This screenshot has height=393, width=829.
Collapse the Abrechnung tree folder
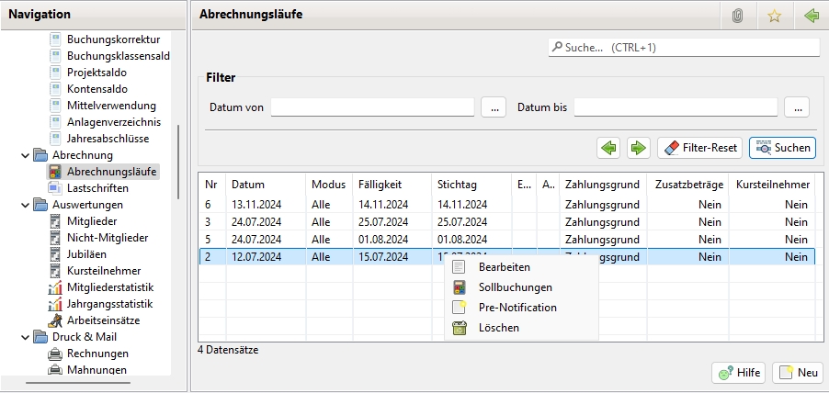tap(25, 155)
